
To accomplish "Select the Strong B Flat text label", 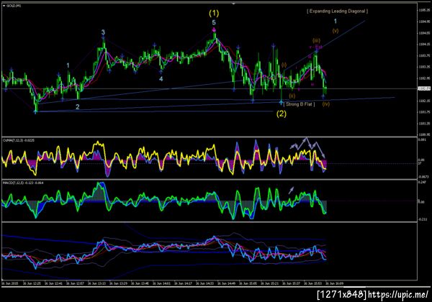I will (300, 104).
